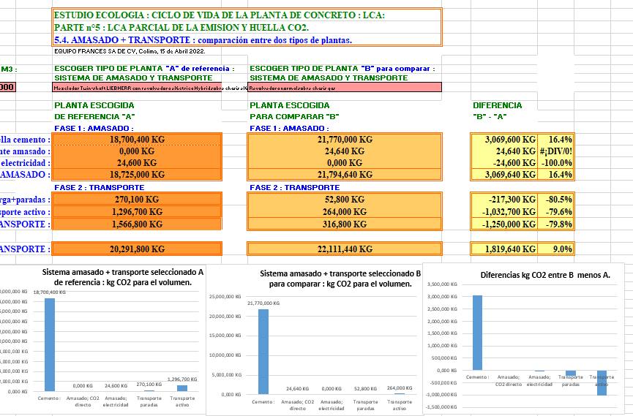Select the pink volume input cell ending in 000
The width and height of the screenshot is (633, 416).
pos(7,88)
